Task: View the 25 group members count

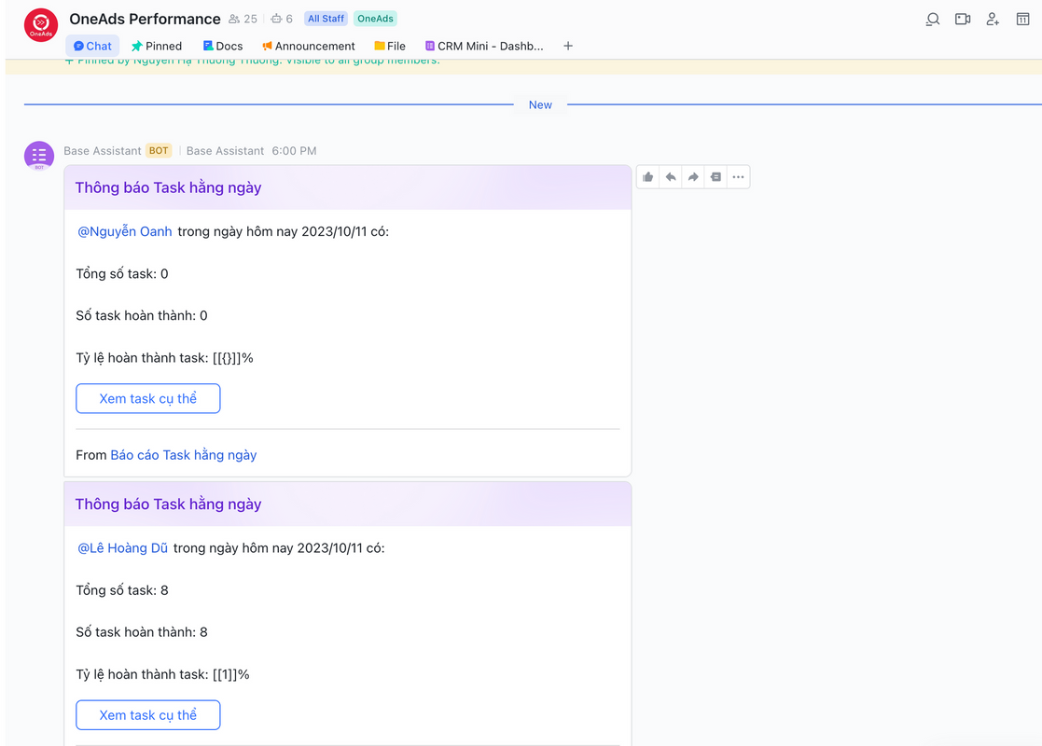Action: tap(243, 19)
